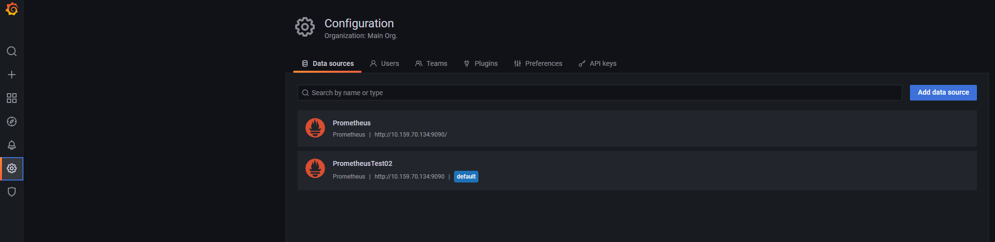The height and width of the screenshot is (242, 995).
Task: Open the PrometheusTest02 data source entry
Action: pos(362,163)
